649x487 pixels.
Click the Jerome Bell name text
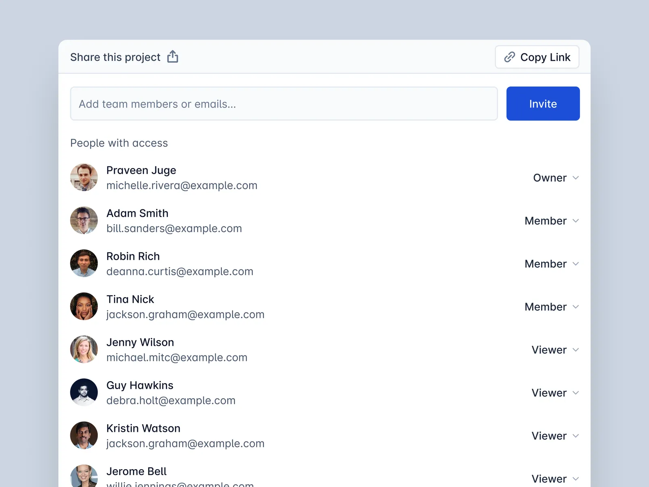[136, 472]
